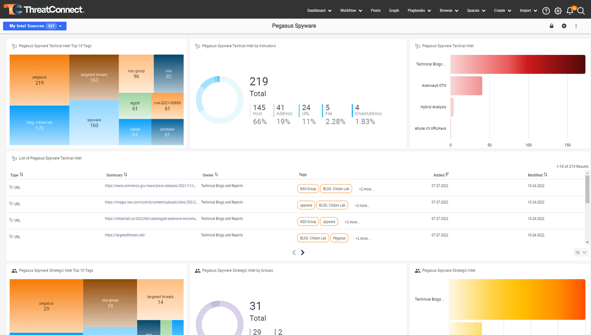Expand the Browse menu

click(449, 11)
